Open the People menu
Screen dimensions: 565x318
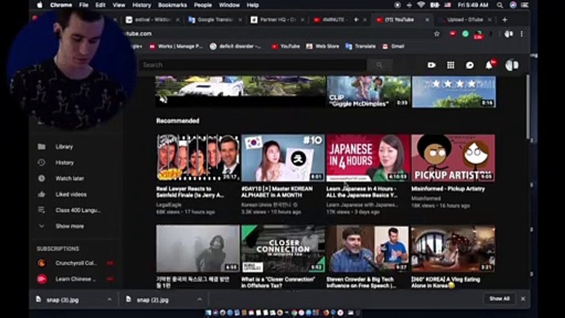(x=203, y=5)
